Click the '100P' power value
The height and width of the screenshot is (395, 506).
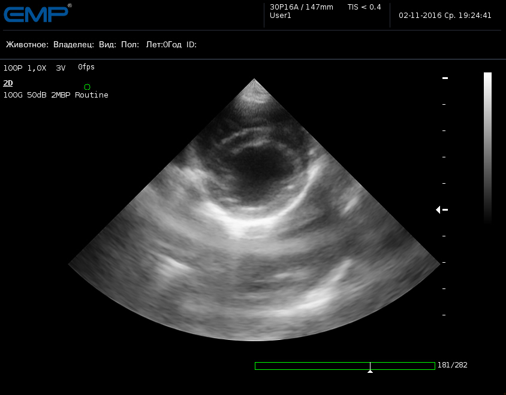click(13, 68)
